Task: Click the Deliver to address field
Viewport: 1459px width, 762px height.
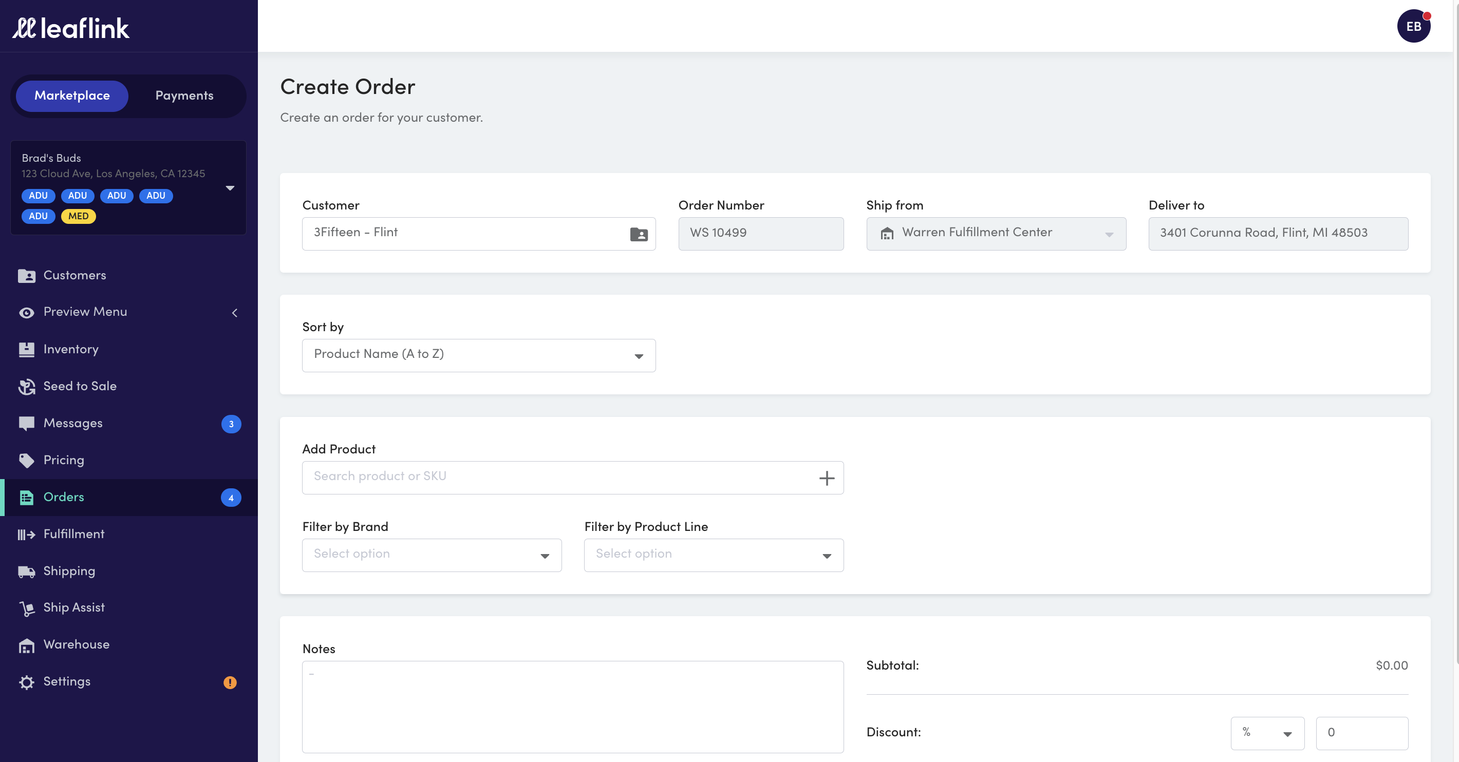Action: [x=1278, y=234]
